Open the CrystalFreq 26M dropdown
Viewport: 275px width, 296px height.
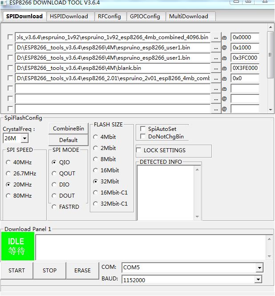coord(24,138)
